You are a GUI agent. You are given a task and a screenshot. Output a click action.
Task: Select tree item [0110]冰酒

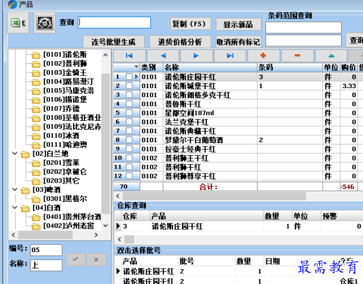[61, 135]
